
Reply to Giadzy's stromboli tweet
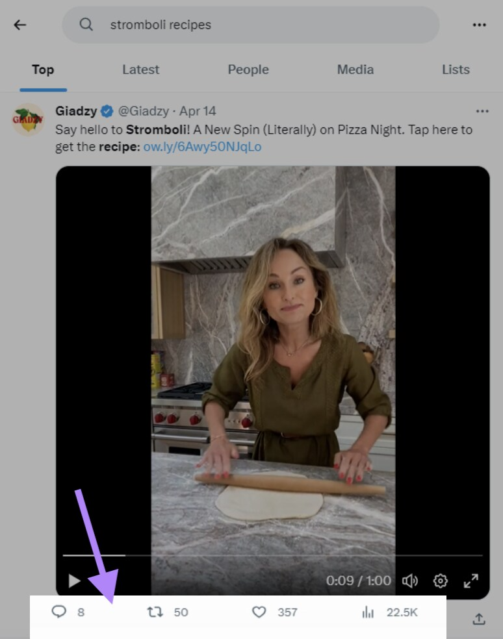tap(60, 612)
